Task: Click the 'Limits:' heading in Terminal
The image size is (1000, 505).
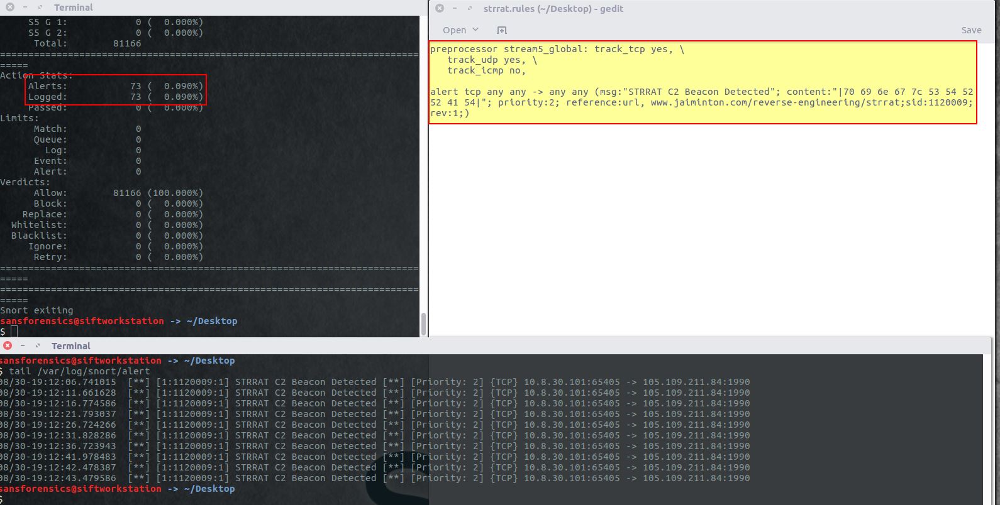Action: pyautogui.click(x=19, y=118)
